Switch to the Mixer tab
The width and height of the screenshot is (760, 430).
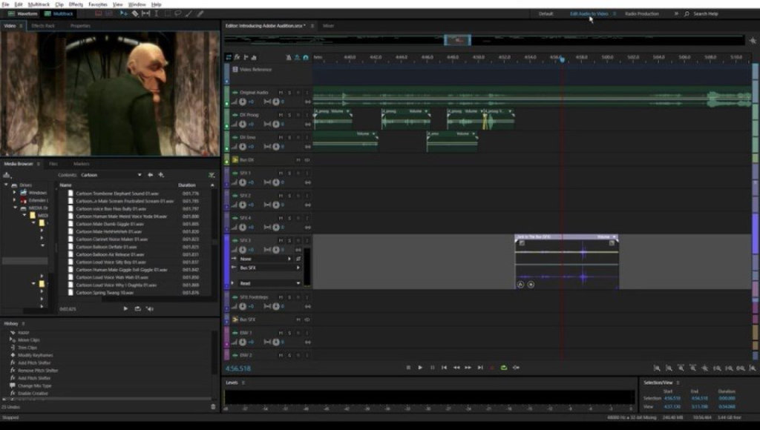click(328, 26)
